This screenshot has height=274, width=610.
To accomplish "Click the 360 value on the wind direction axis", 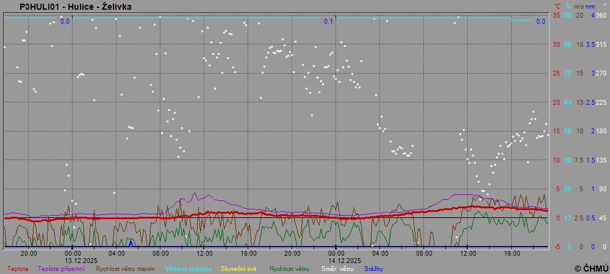I will coord(600,15).
